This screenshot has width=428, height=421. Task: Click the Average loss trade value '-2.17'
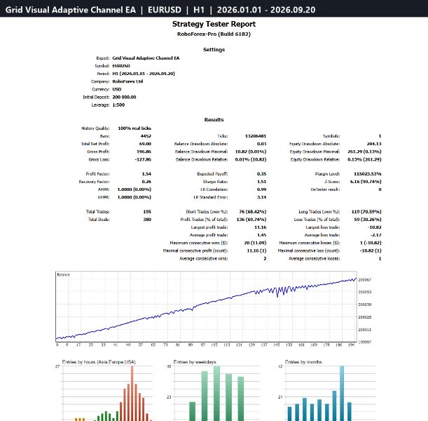pyautogui.click(x=376, y=235)
